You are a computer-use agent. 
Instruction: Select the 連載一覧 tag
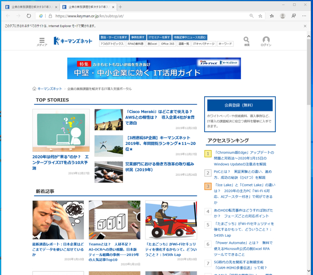pyautogui.click(x=184, y=44)
